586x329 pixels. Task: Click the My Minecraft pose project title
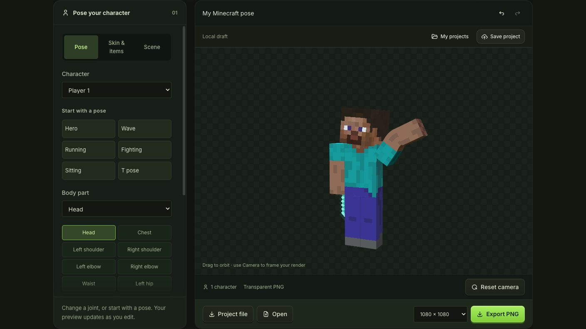tap(228, 13)
